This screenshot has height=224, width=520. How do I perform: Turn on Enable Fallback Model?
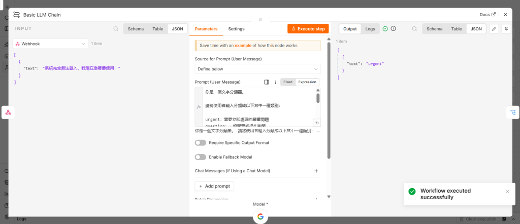(200, 157)
